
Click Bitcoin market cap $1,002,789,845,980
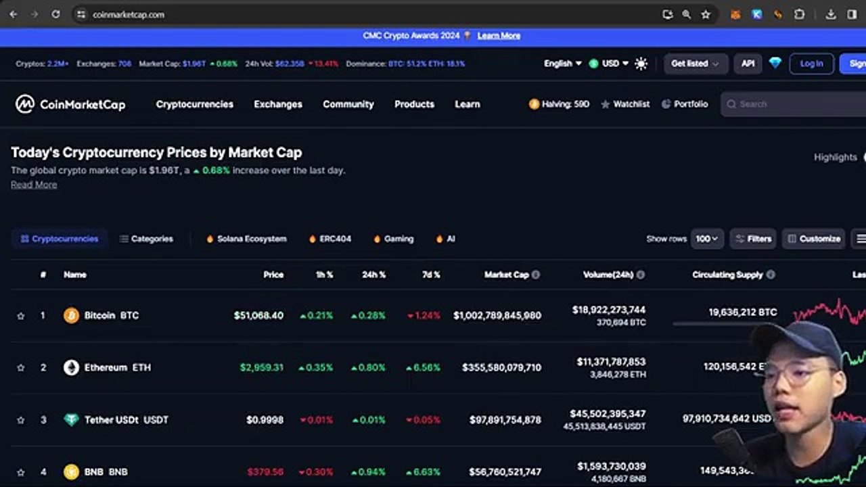coord(497,315)
